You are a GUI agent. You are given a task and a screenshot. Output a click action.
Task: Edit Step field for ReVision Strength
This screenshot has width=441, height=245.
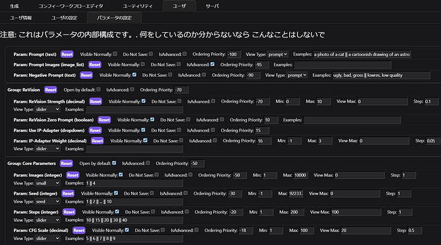pos(432,101)
